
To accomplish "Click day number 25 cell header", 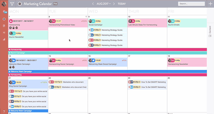I will pos(169,78).
